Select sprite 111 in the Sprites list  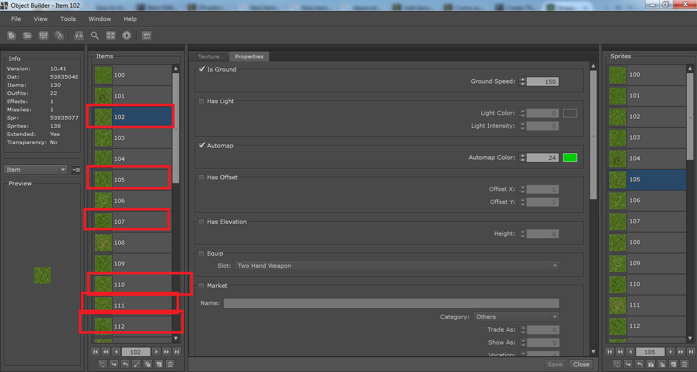pyautogui.click(x=647, y=305)
